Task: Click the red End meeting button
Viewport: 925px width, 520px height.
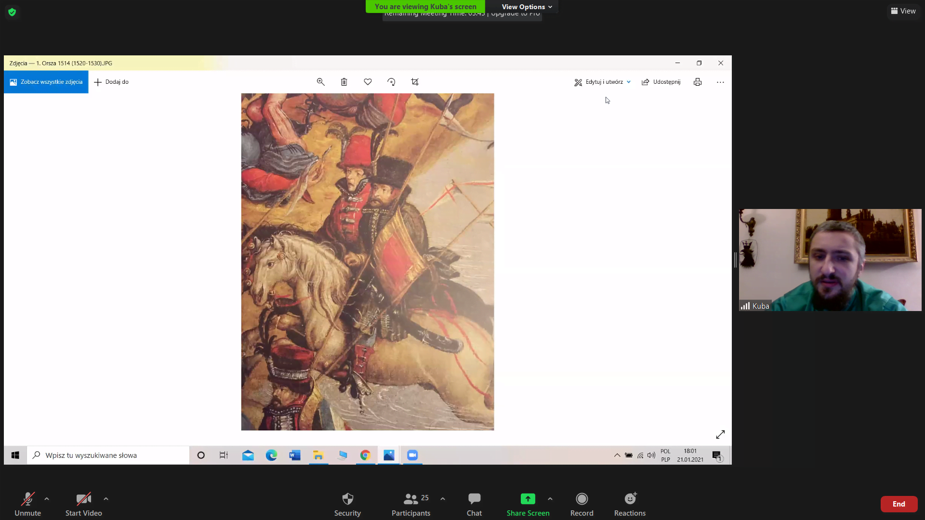Action: tap(899, 504)
